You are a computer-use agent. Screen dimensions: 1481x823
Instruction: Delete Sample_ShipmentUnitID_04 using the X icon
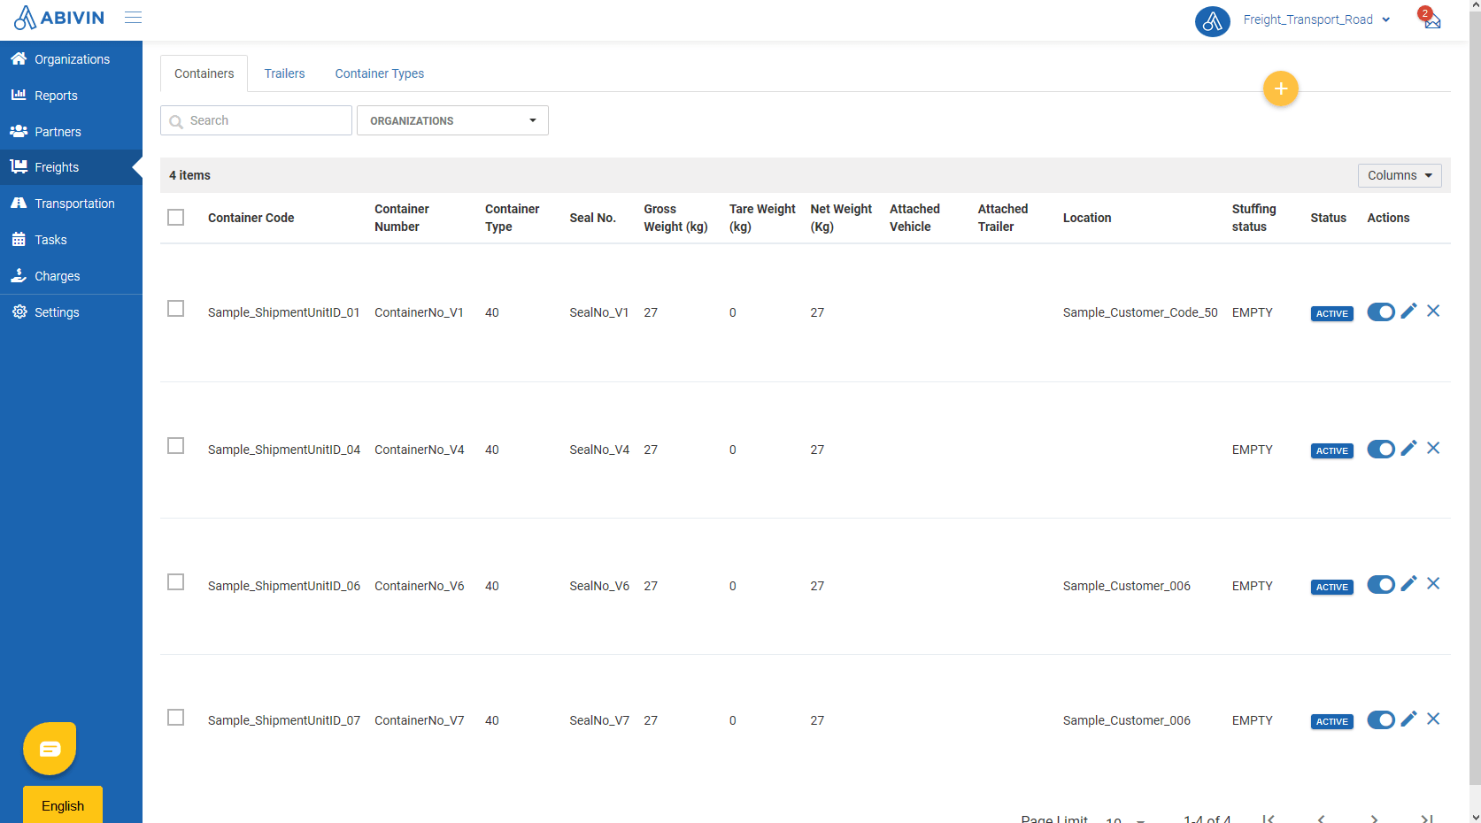click(x=1433, y=448)
